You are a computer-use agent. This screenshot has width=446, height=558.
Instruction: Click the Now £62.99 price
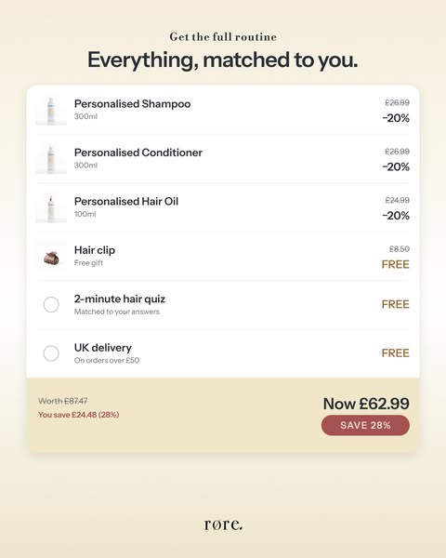click(366, 404)
